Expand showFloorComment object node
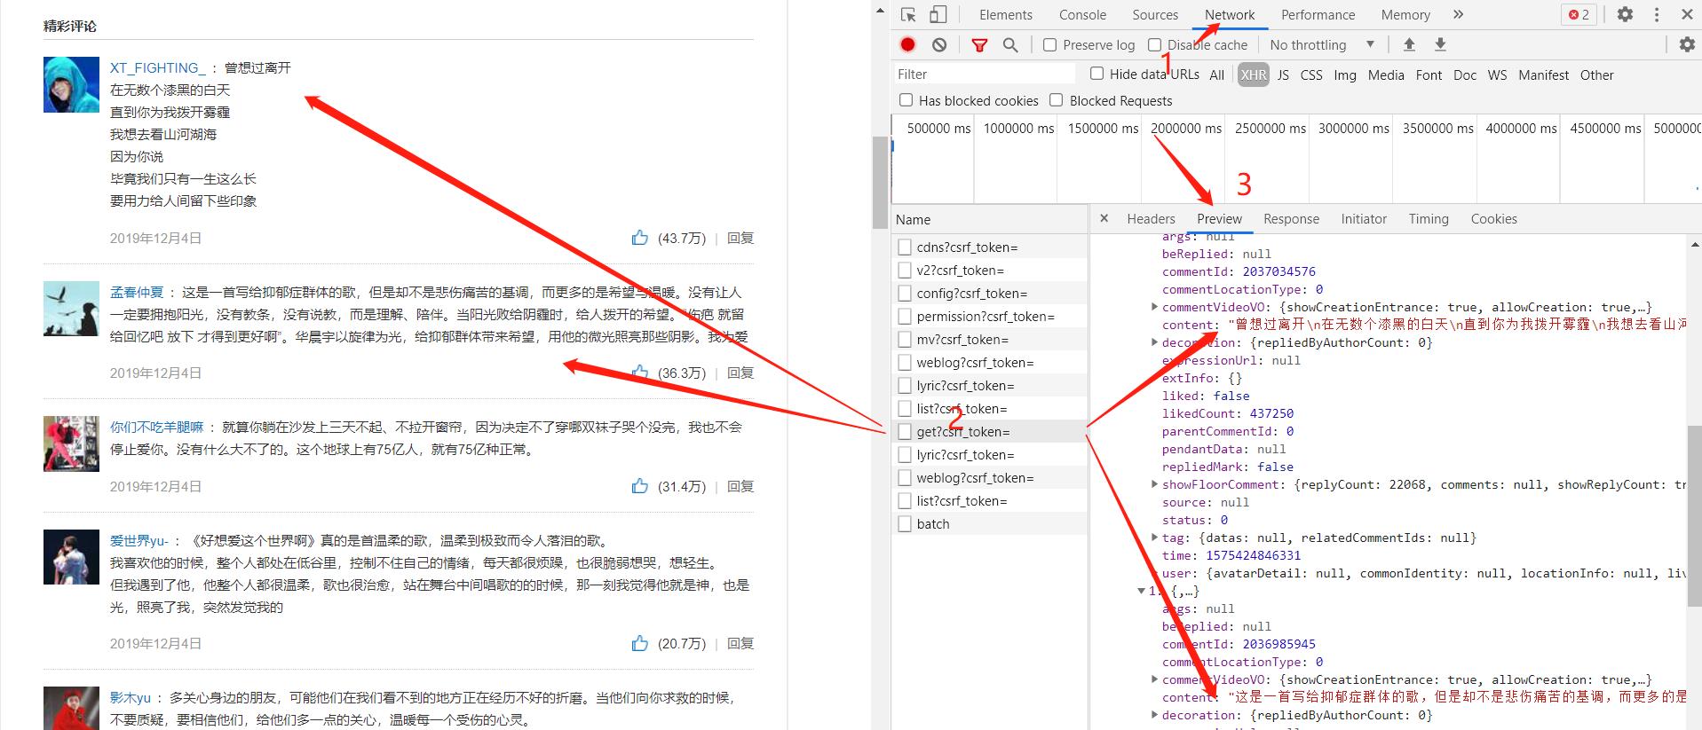Viewport: 1702px width, 730px height. click(x=1154, y=484)
